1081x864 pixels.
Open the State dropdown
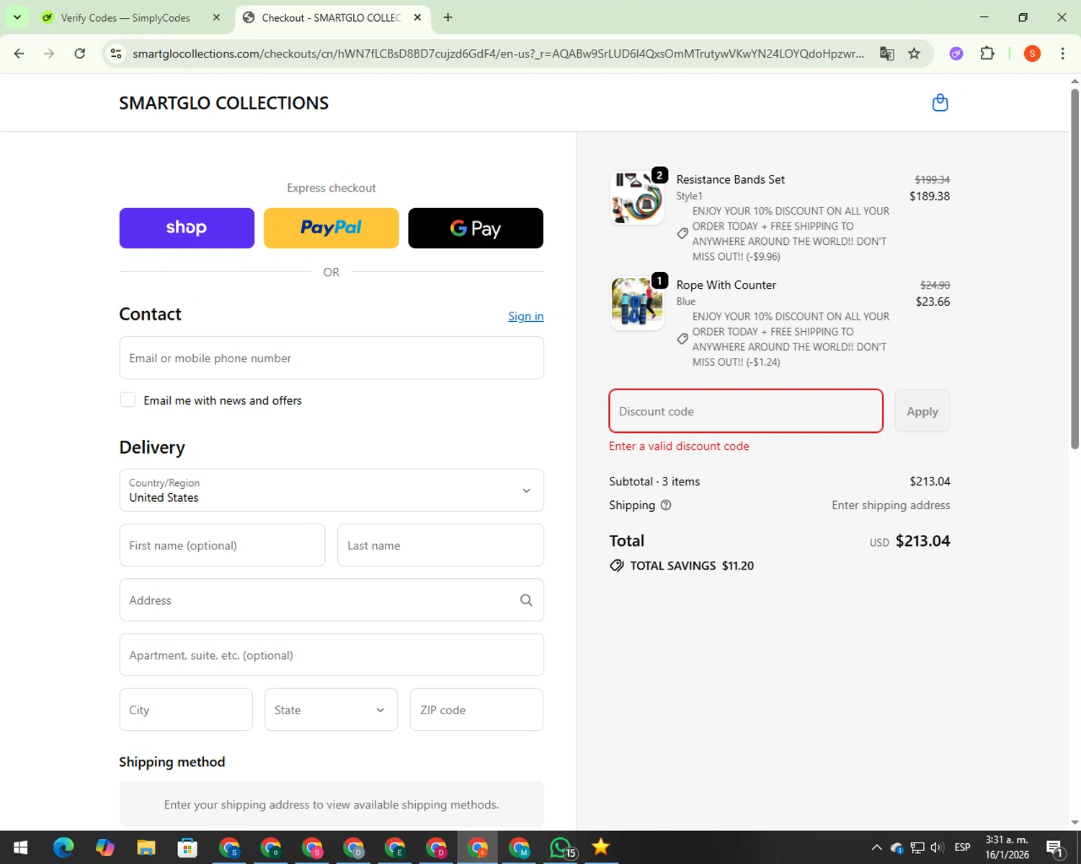pyautogui.click(x=331, y=710)
